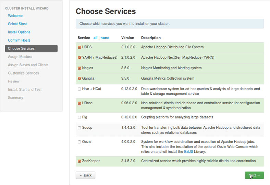
Task: Return to the Select Stack step
Action: [x=18, y=24]
